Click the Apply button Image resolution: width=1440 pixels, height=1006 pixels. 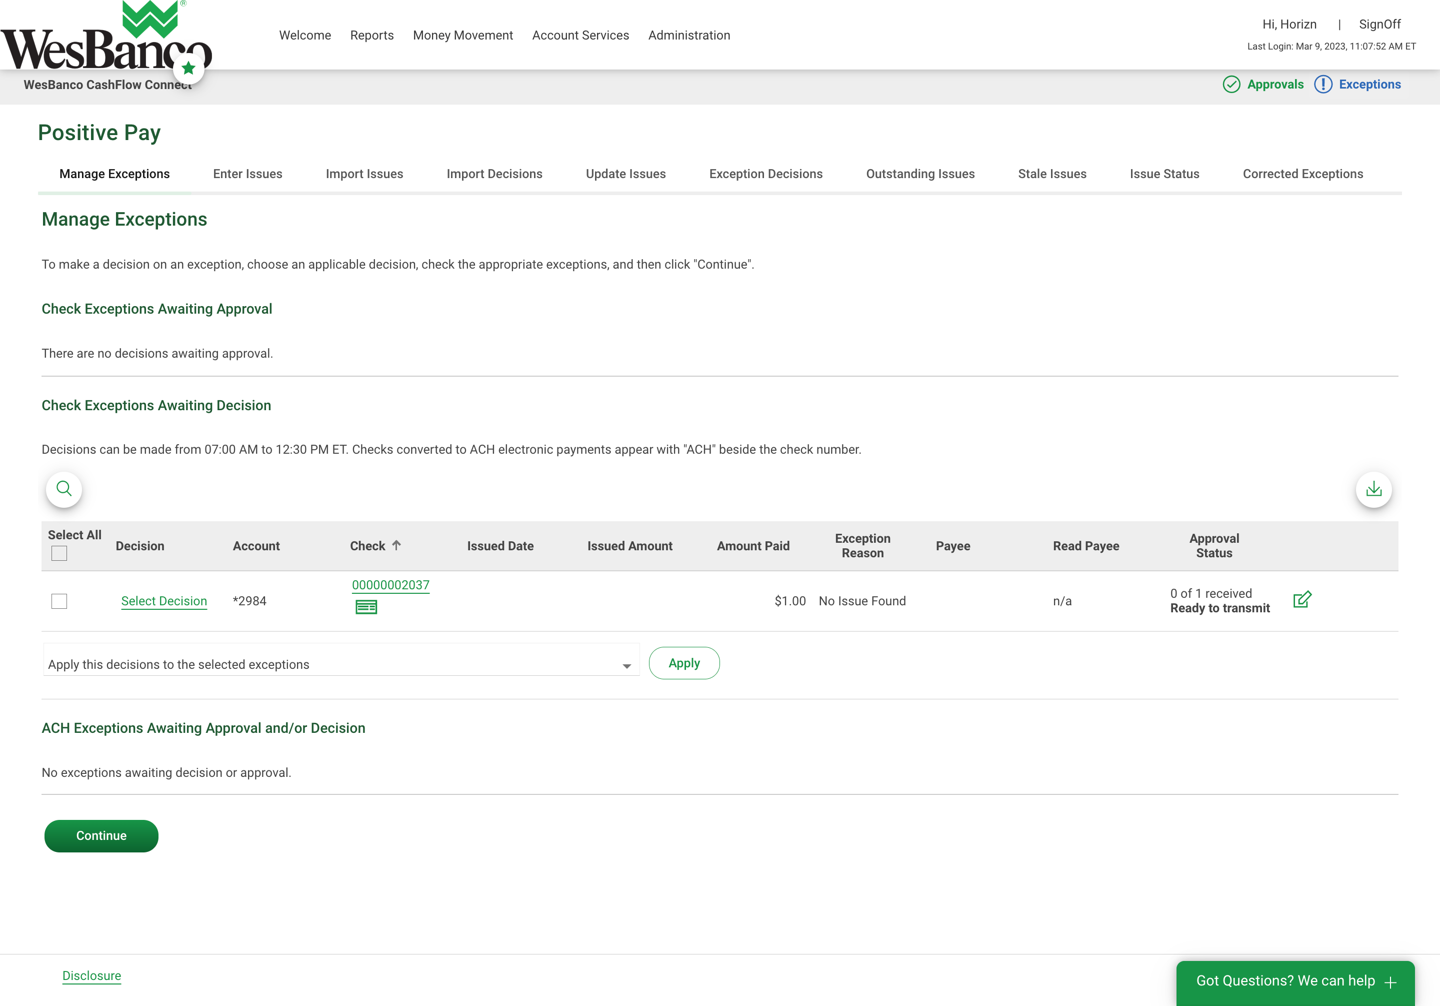(x=683, y=663)
